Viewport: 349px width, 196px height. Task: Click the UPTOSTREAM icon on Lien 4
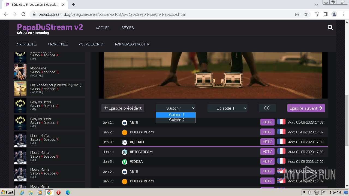click(x=125, y=152)
